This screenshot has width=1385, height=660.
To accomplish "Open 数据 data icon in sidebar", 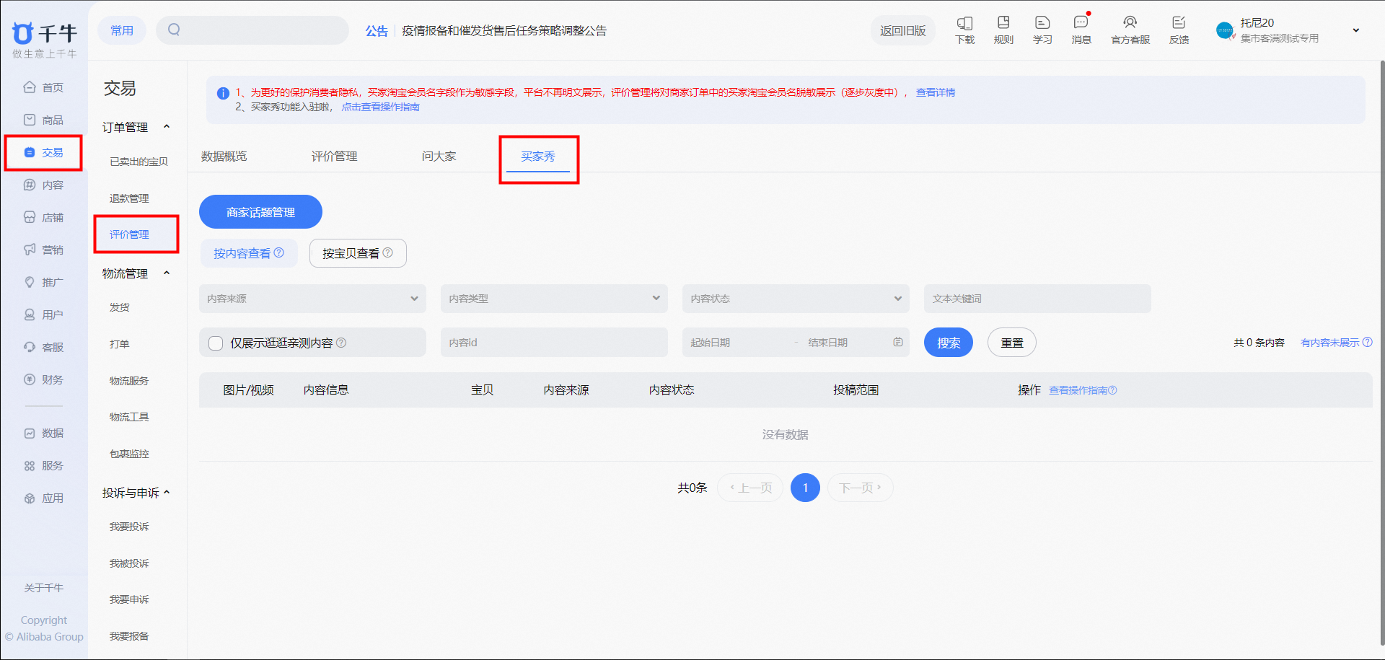I will click(x=30, y=434).
